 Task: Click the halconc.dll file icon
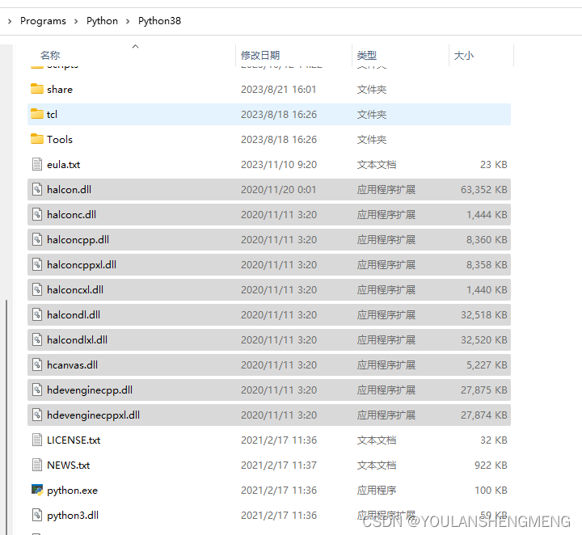click(36, 214)
